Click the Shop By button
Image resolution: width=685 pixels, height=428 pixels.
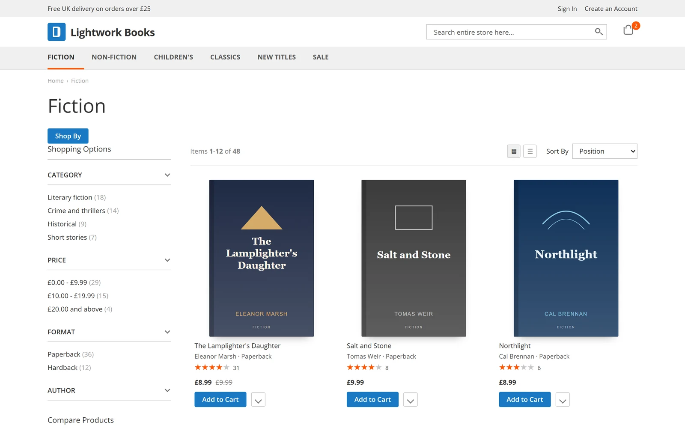pos(68,136)
